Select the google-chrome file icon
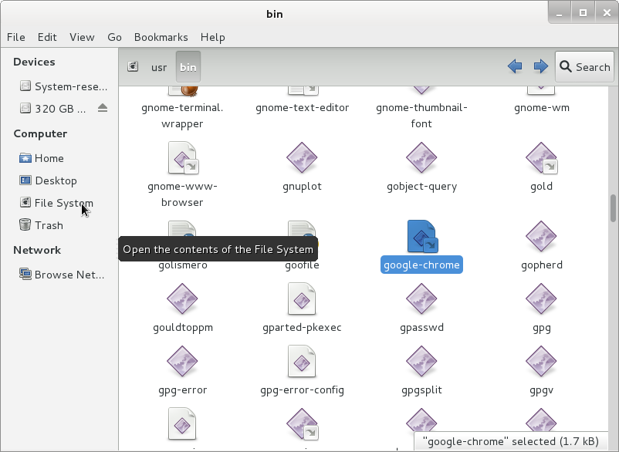Screen dimensions: 619x452 pyautogui.click(x=422, y=236)
